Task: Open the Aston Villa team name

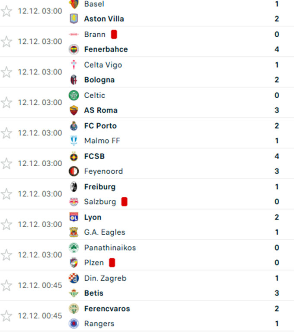Action: [x=104, y=19]
